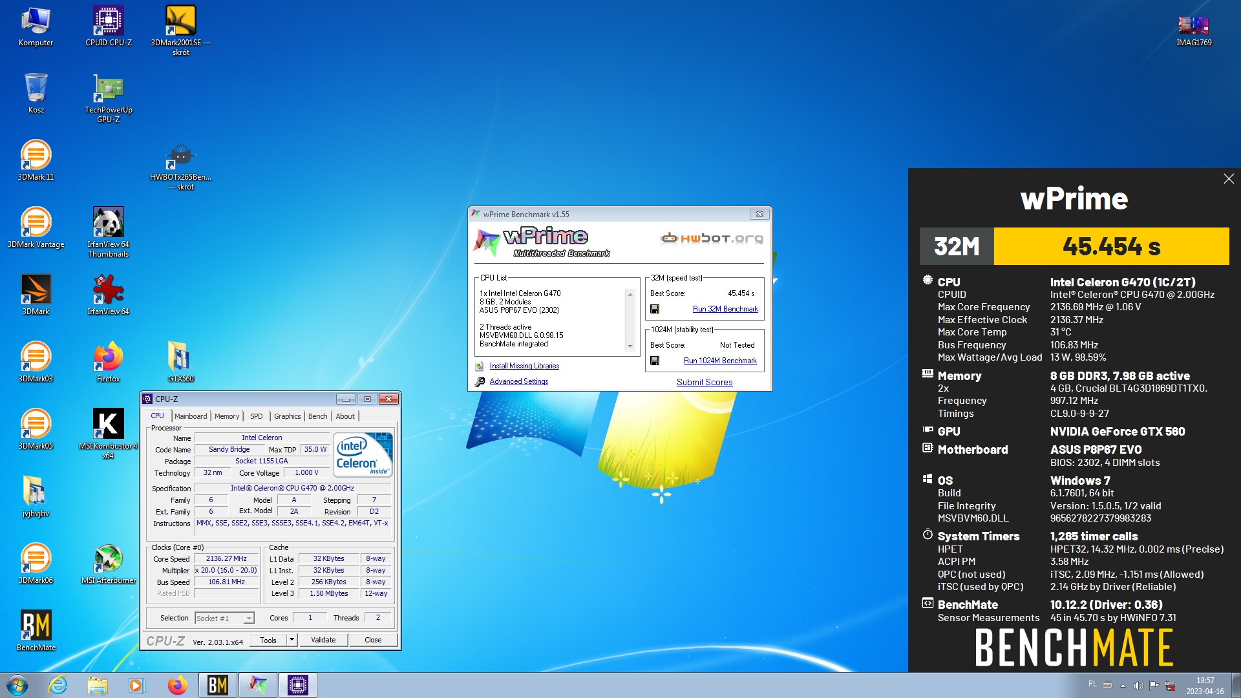This screenshot has height=698, width=1241.
Task: Open 3DMark06 desktop icon
Action: pos(36,564)
